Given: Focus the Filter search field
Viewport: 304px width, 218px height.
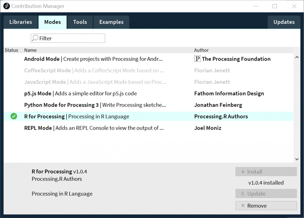Looking at the screenshot, I should tap(68, 38).
